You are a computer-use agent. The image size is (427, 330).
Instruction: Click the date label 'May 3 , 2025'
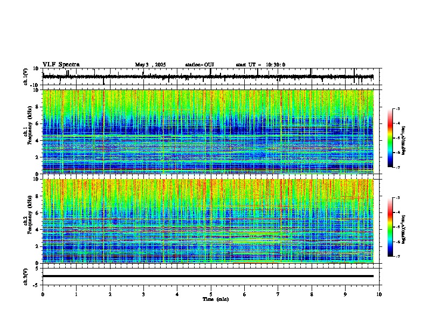click(x=150, y=65)
